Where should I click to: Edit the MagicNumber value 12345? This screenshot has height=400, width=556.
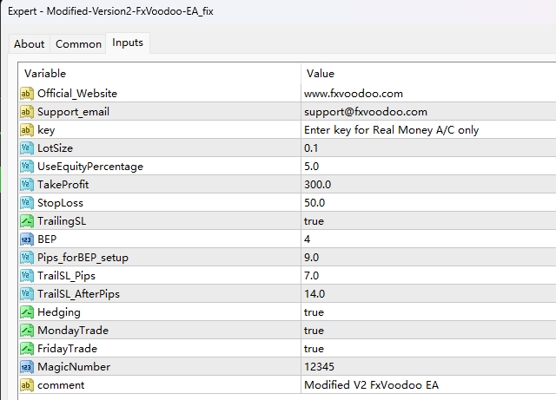428,367
